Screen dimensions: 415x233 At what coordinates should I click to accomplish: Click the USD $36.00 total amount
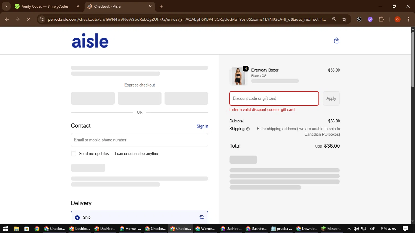[328, 146]
